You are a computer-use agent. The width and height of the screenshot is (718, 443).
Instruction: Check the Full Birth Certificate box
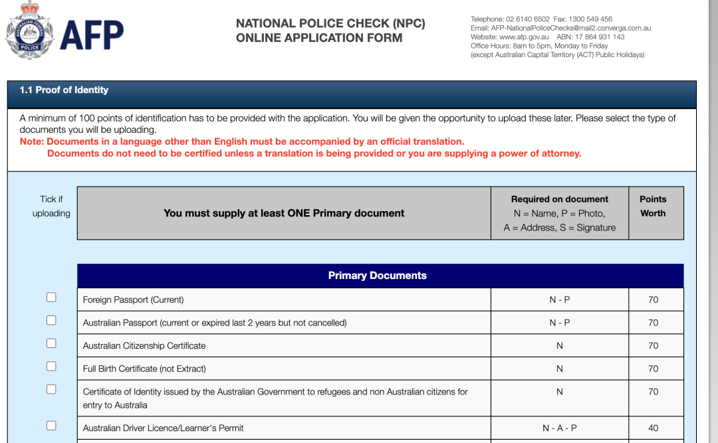coord(51,367)
